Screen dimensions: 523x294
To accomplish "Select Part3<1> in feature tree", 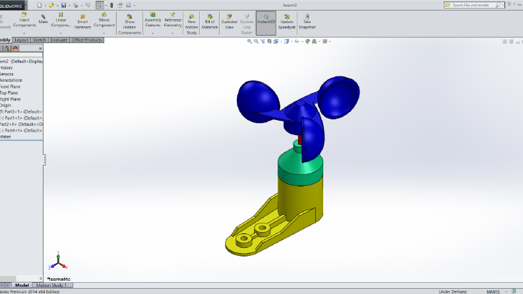I will pyautogui.click(x=21, y=111).
